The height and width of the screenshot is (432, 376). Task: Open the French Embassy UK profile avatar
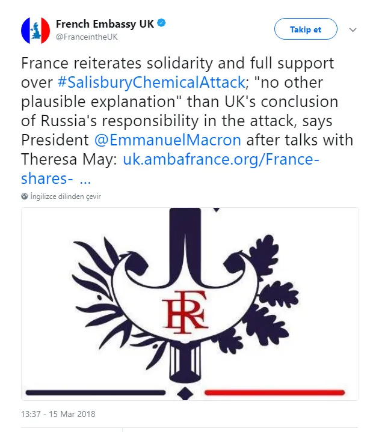click(x=35, y=30)
